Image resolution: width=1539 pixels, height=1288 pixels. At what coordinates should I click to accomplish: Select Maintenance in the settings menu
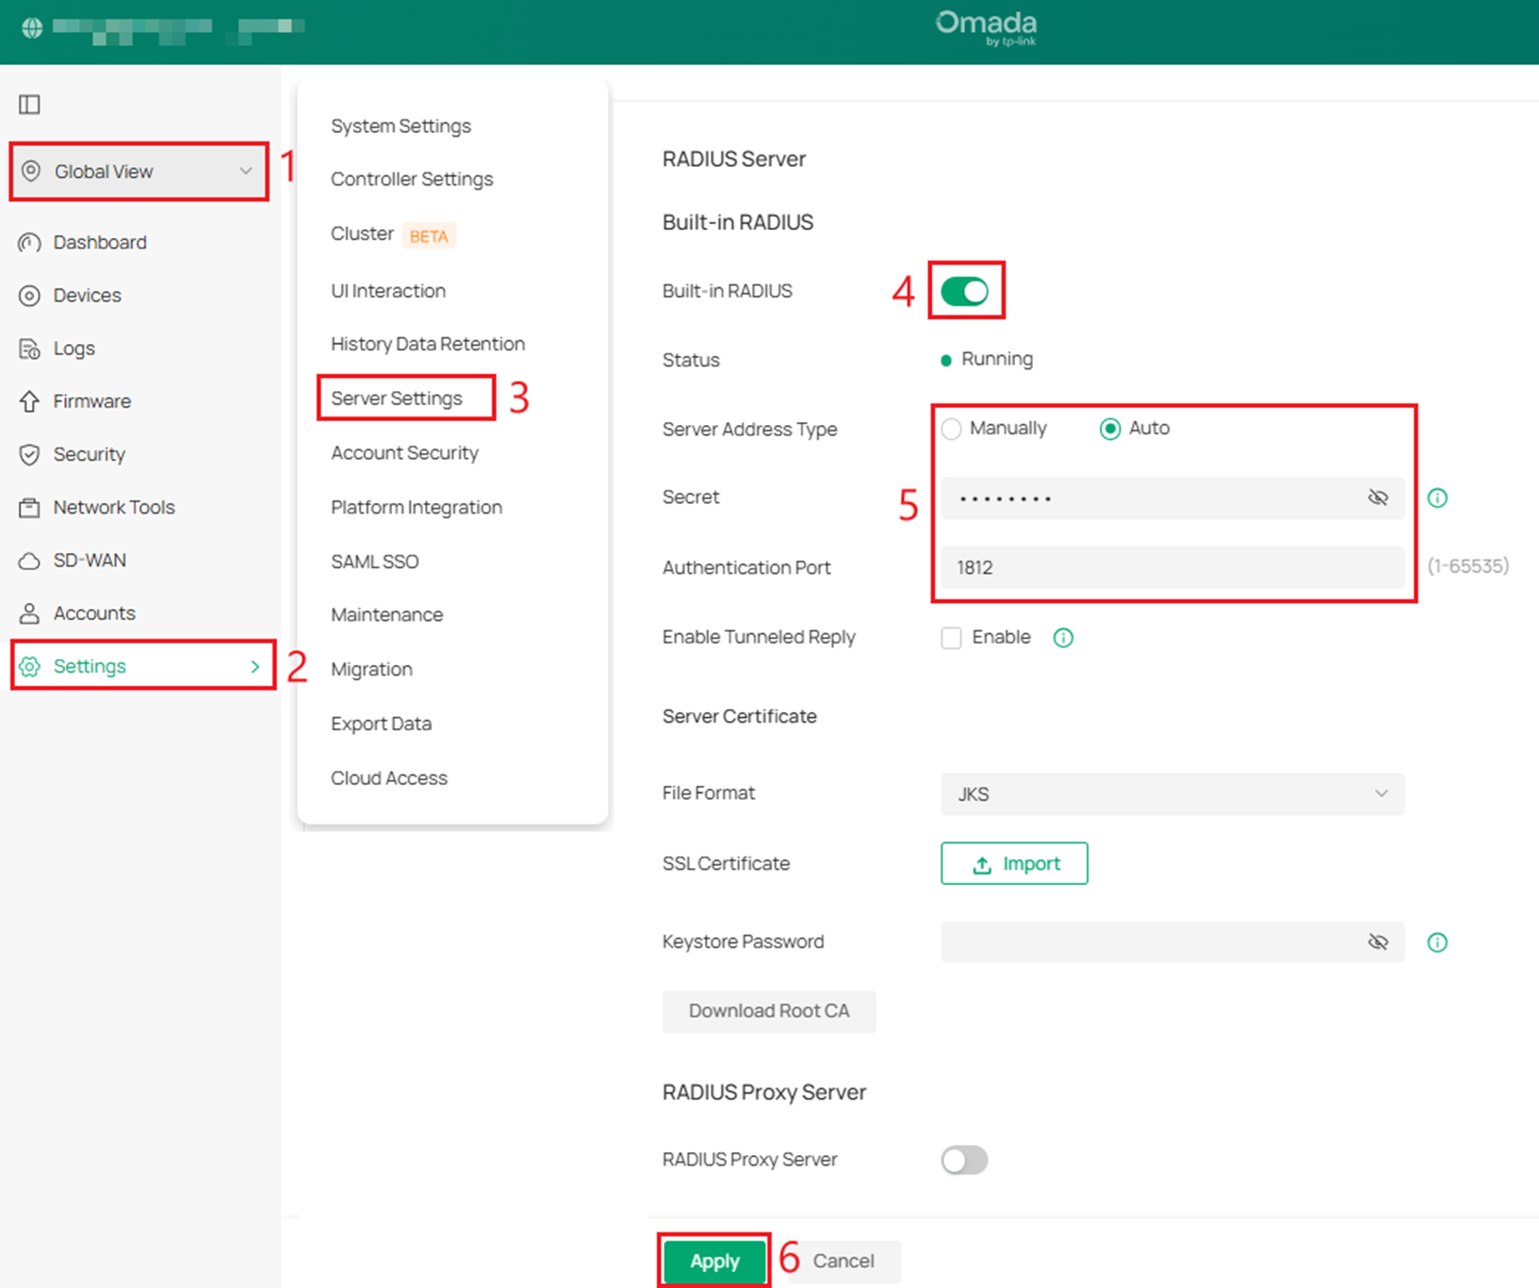(x=386, y=614)
